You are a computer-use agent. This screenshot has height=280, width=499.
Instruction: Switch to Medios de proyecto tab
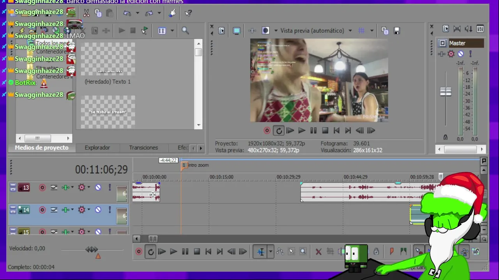[x=42, y=148]
